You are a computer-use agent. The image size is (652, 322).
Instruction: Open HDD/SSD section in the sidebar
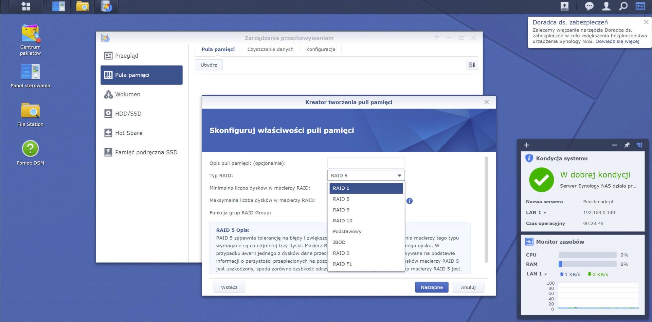[142, 114]
